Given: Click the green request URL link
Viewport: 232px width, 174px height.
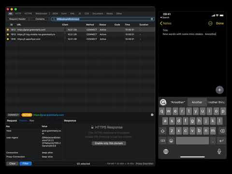Looking at the screenshot, I should (49, 115).
